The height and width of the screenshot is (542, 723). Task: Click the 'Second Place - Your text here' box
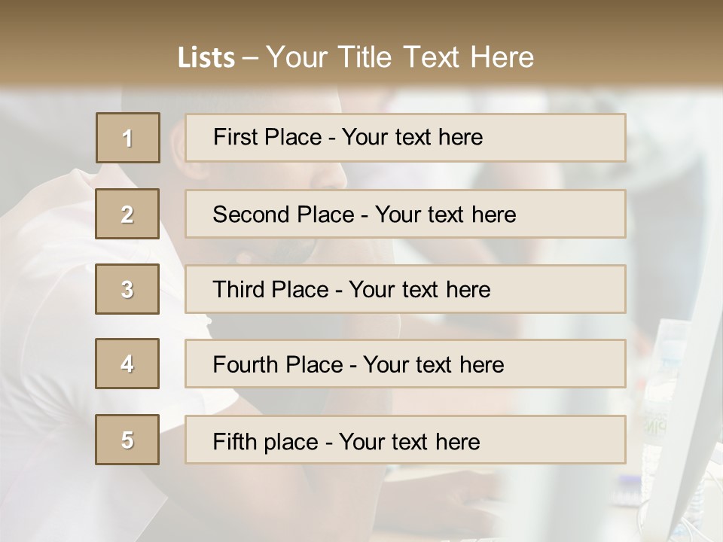[x=405, y=214]
